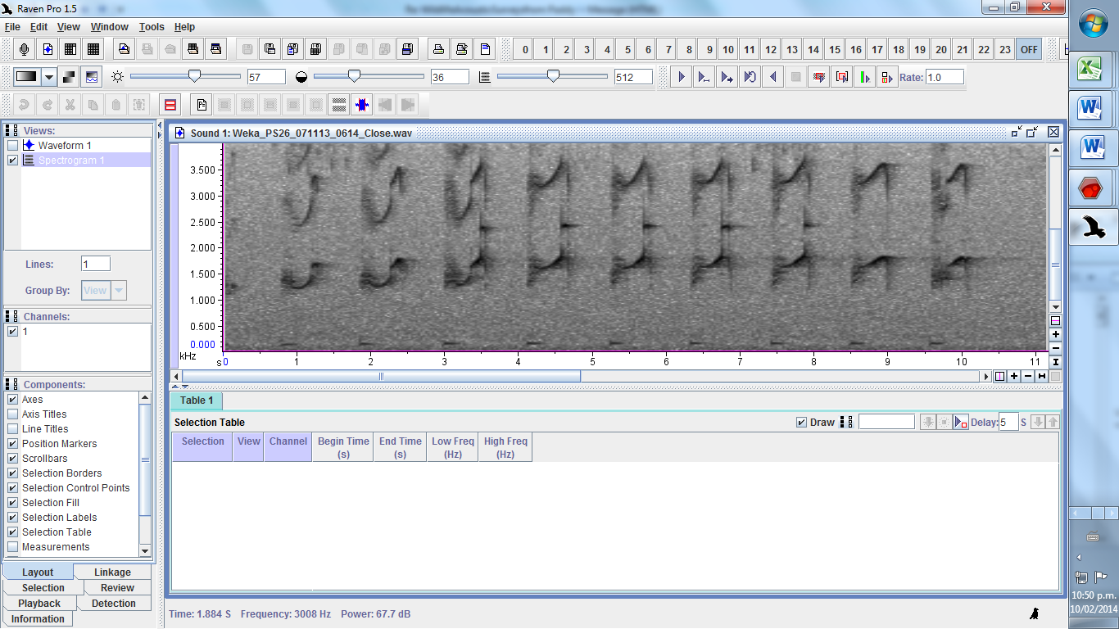Click the green-bar play cursor icon

point(864,77)
